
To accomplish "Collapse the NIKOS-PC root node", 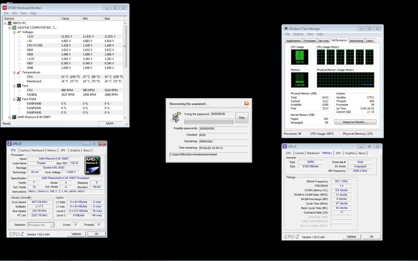I will [x=5, y=23].
